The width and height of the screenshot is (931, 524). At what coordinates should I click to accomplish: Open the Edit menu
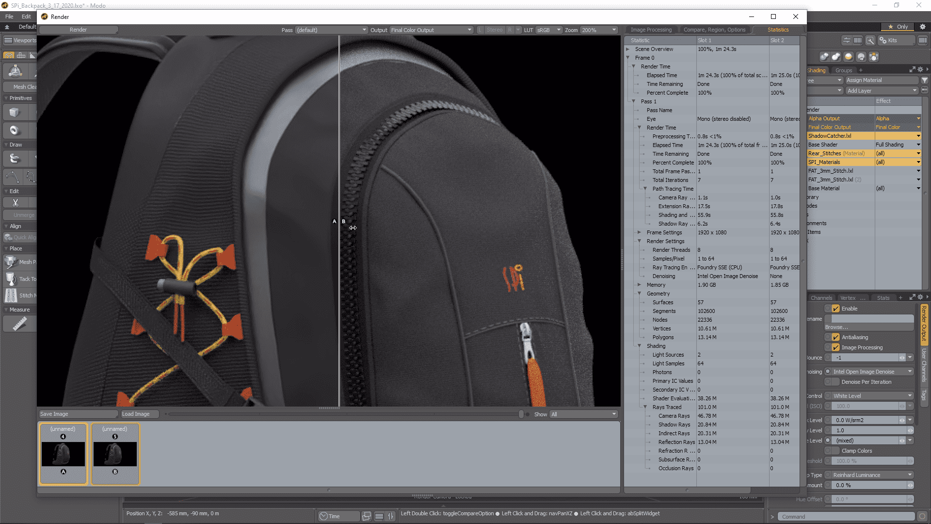pyautogui.click(x=26, y=16)
